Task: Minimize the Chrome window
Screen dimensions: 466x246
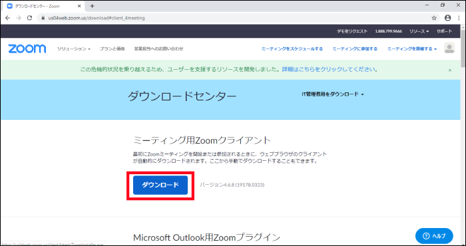Action: [427, 5]
